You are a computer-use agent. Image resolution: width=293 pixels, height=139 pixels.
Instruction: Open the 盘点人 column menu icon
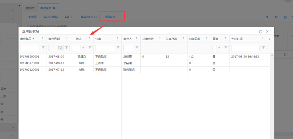(136, 39)
